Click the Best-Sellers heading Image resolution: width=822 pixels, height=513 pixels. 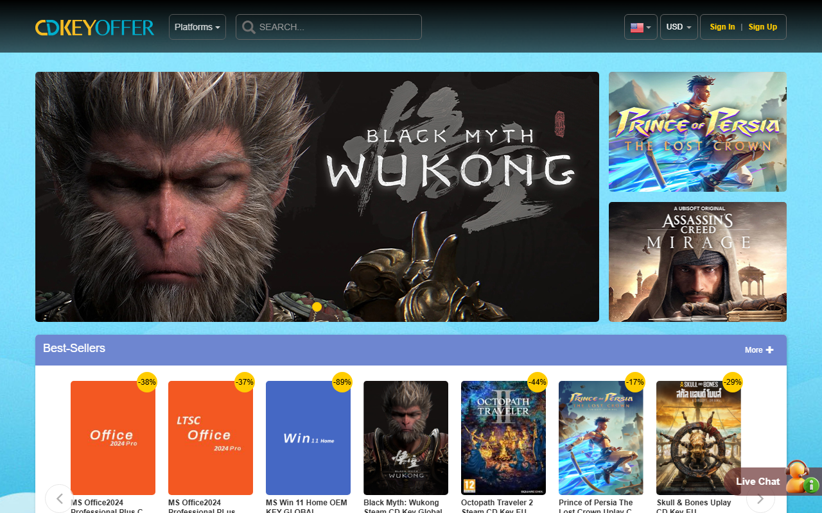[74, 348]
